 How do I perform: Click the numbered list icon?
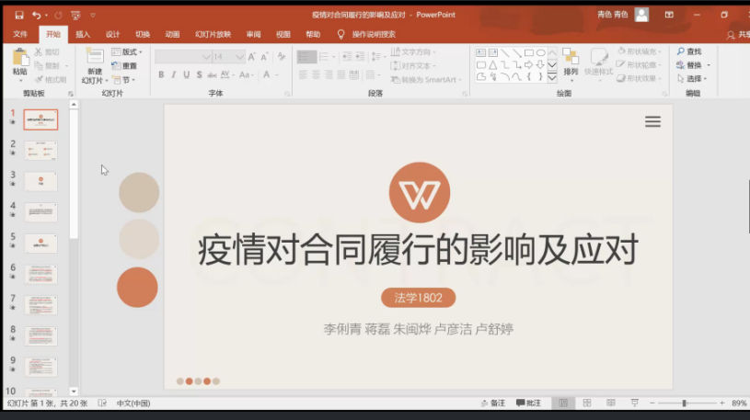[x=326, y=57]
